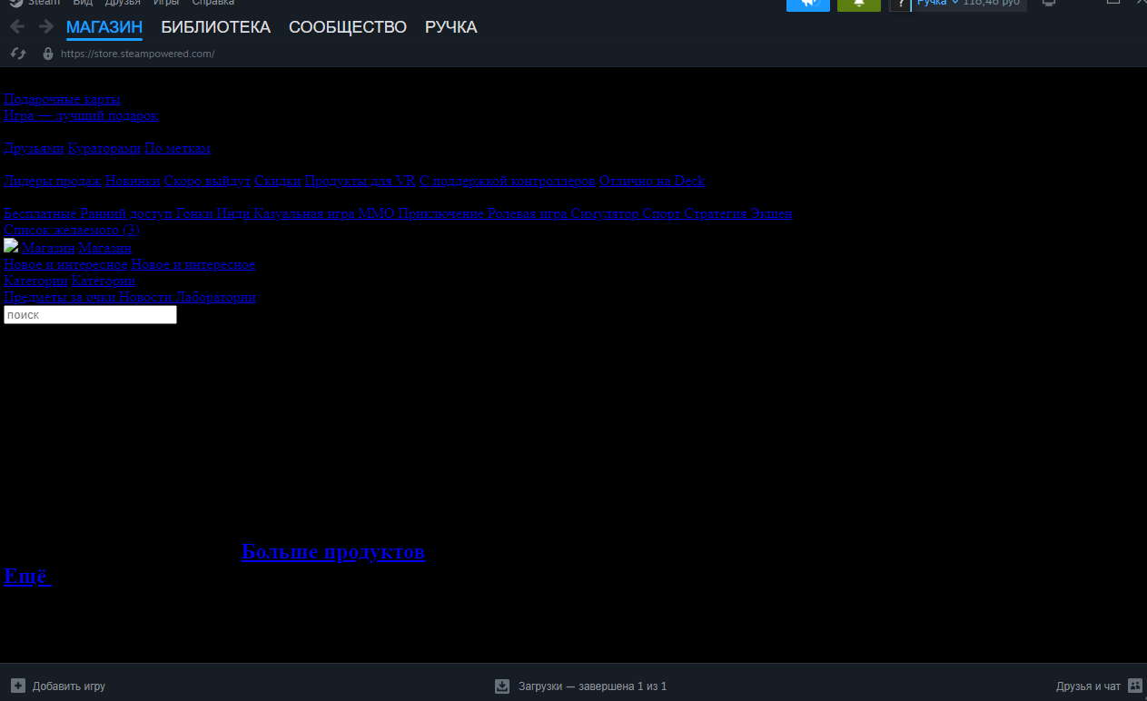Browse the Казуальная игра link

click(x=304, y=213)
